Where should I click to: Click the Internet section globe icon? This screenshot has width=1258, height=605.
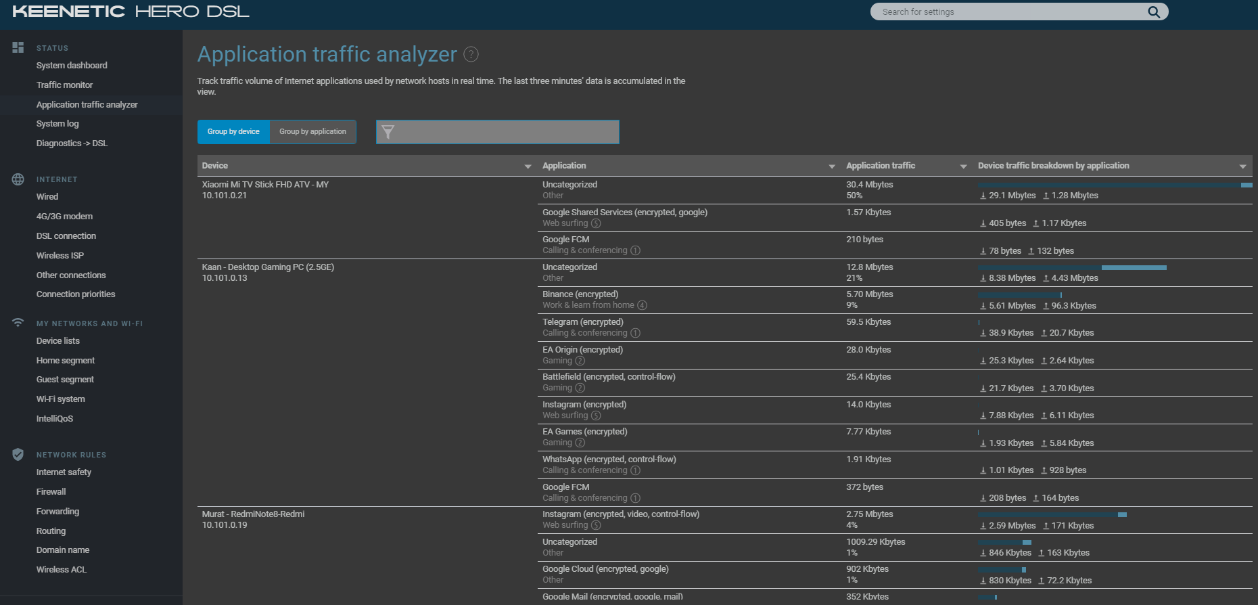pos(18,179)
